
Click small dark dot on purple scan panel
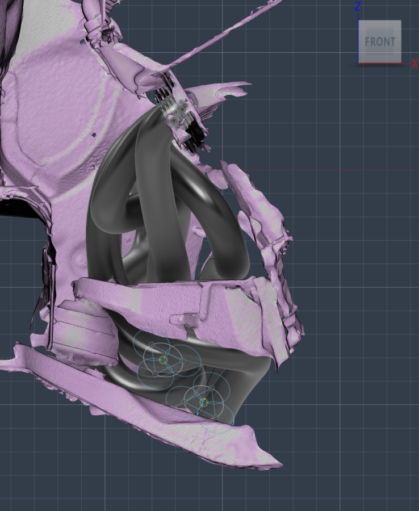94,135
